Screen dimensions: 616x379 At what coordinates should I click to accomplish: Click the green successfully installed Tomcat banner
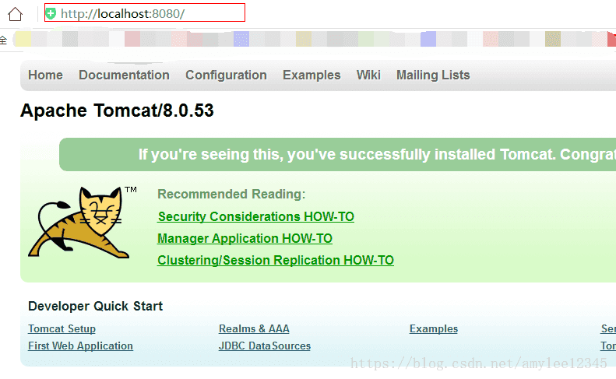coord(337,154)
